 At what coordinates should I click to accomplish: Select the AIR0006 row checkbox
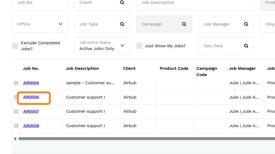click(16, 97)
